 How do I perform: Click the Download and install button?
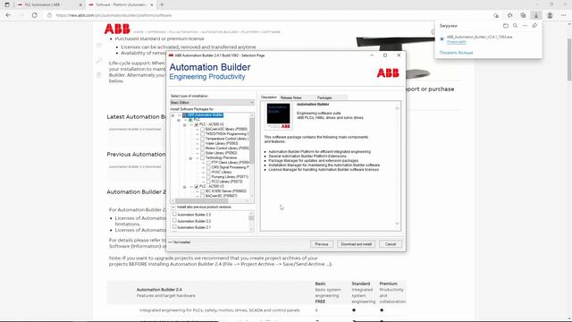click(356, 244)
